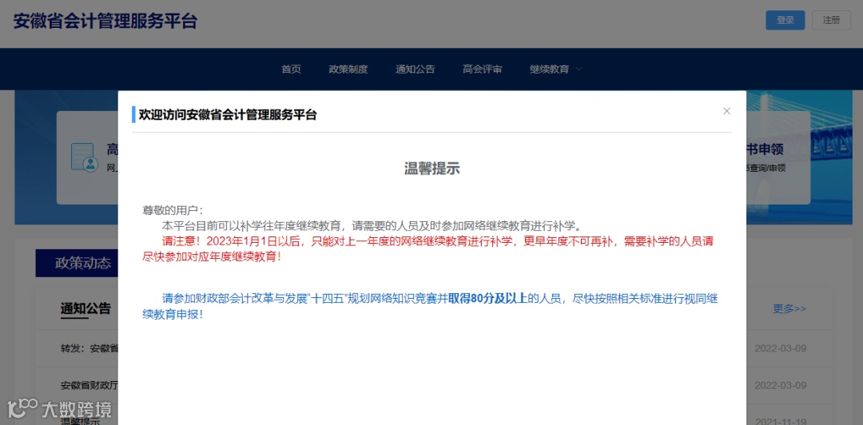Click the 书申领 card title

(765, 149)
